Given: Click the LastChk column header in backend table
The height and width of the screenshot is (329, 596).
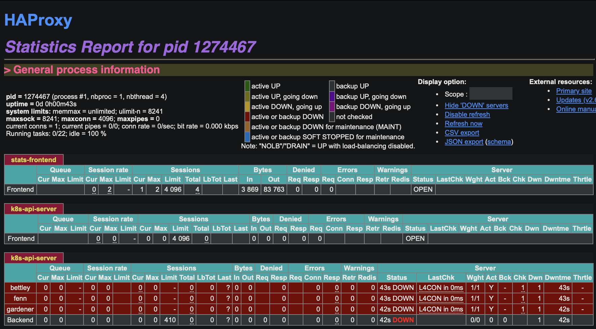Looking at the screenshot, I should click(441, 278).
